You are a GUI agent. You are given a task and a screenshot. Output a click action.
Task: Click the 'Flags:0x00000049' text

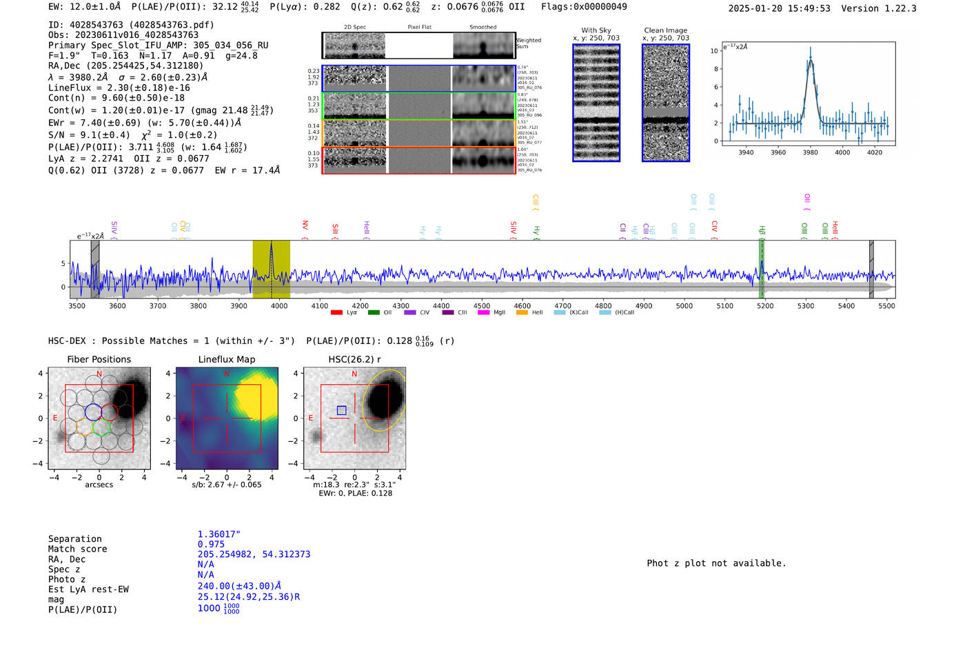(x=584, y=7)
